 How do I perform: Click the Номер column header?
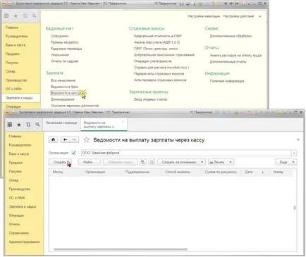tap(278, 172)
